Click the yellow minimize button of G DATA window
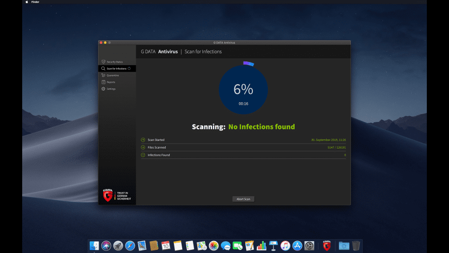449x253 pixels. coord(105,42)
